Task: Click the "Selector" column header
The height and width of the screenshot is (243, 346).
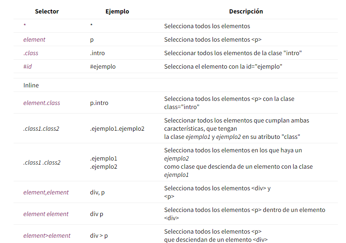Action: 47,11
